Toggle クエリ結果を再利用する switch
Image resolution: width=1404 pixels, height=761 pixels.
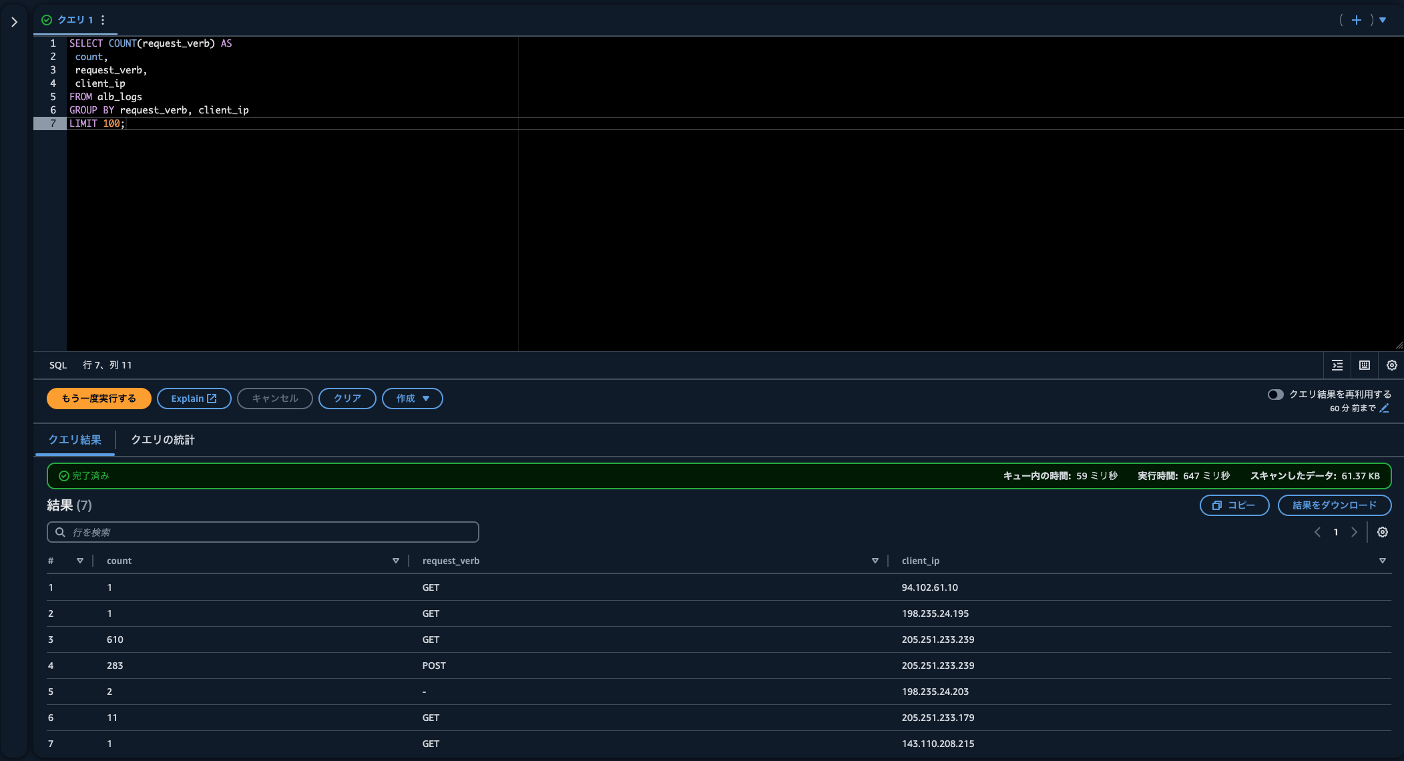(1275, 395)
